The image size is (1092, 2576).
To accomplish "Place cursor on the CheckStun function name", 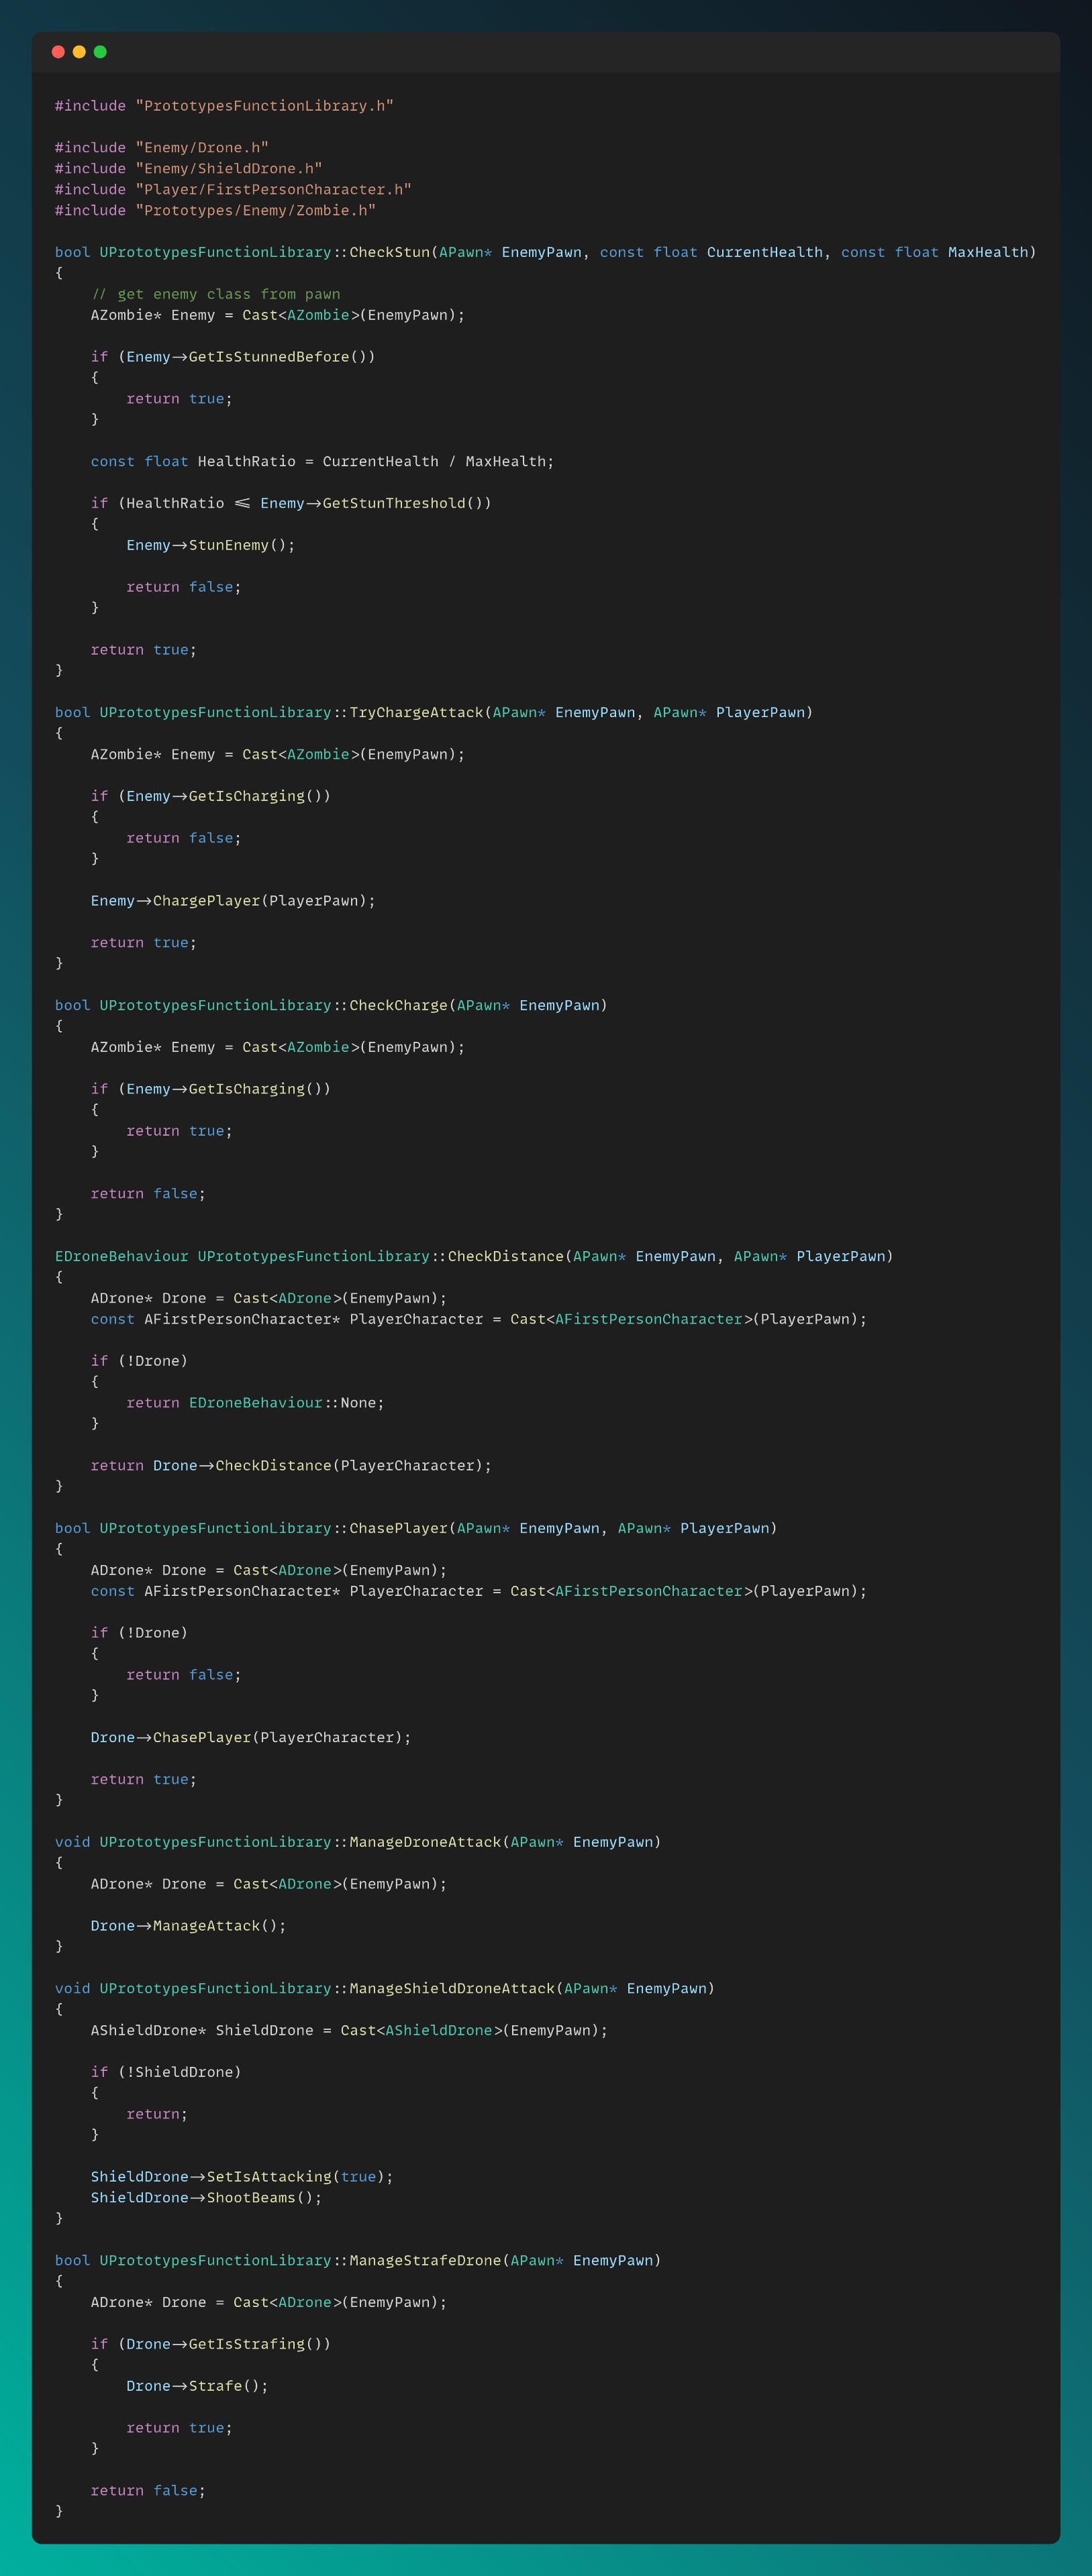I will (389, 253).
